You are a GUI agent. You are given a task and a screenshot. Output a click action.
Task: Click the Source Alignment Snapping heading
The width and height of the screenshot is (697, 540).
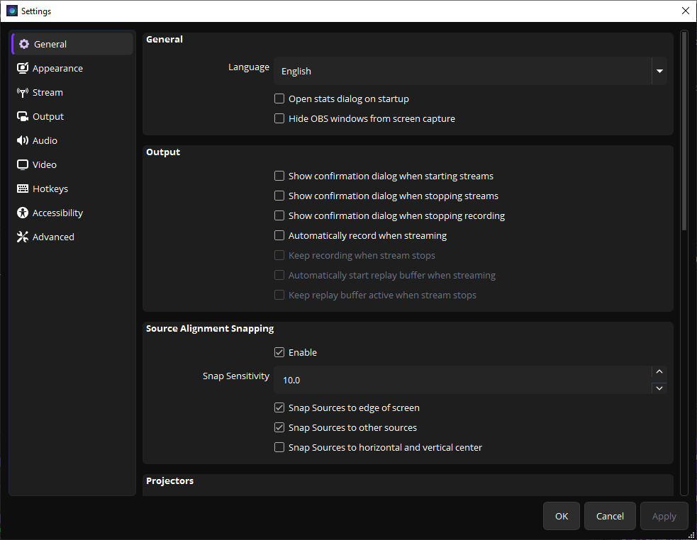click(210, 328)
